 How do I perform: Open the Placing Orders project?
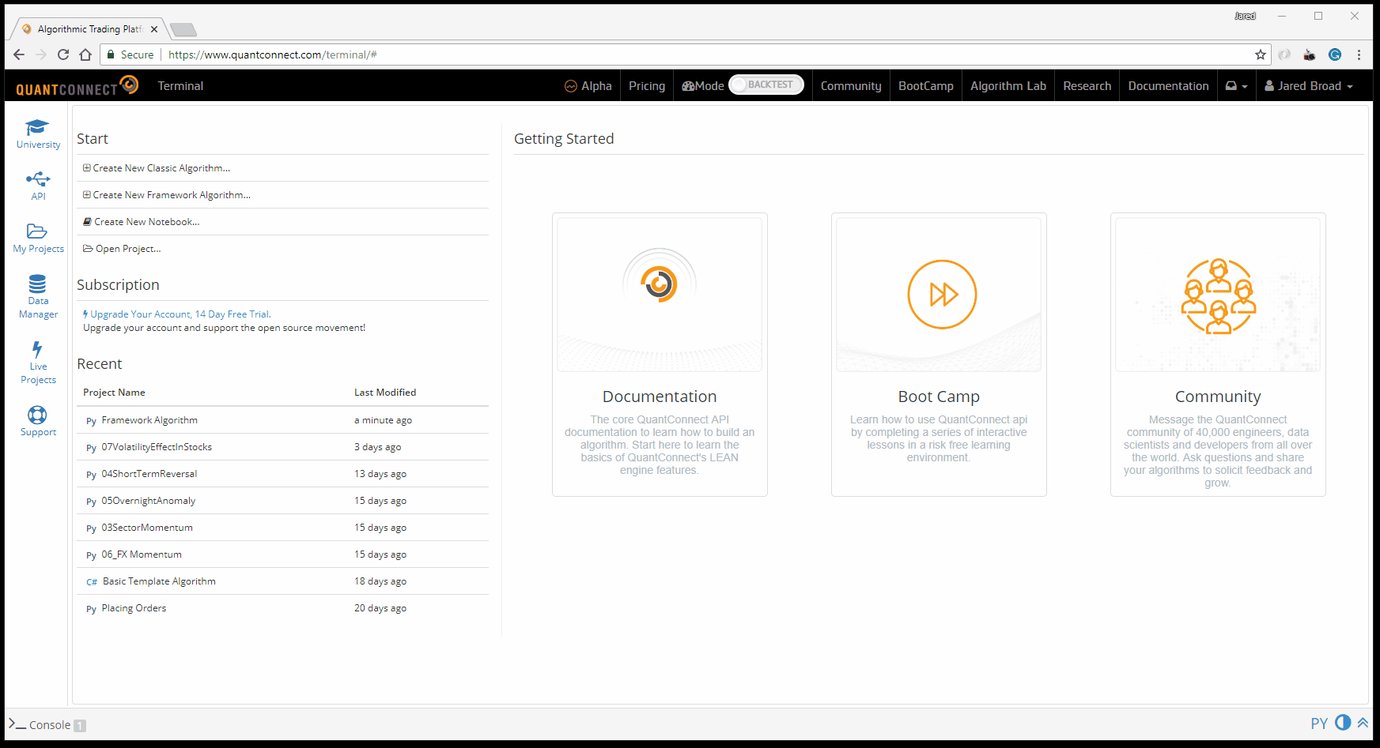[x=134, y=608]
